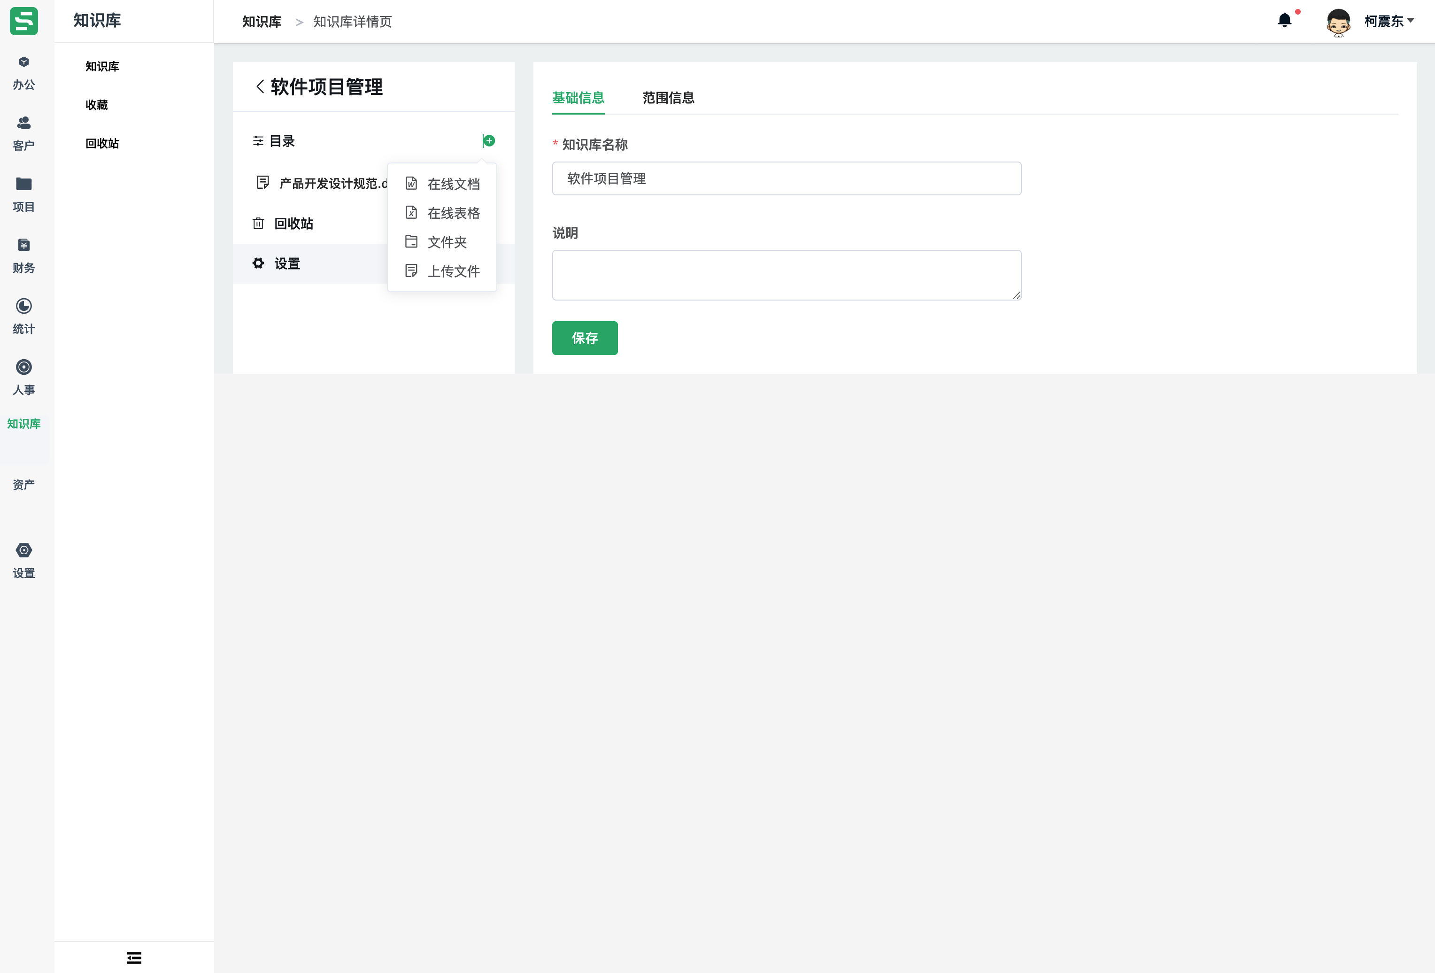Click the 知识库 breadcrumb link
Screen dimensions: 1435x973
pyautogui.click(x=262, y=22)
